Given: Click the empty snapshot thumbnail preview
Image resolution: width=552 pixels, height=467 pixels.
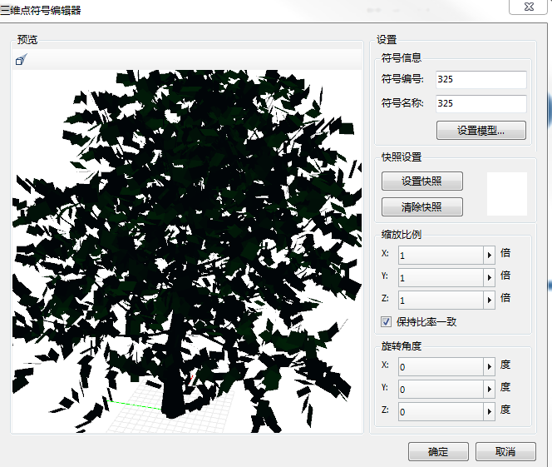Looking at the screenshot, I should click(507, 194).
